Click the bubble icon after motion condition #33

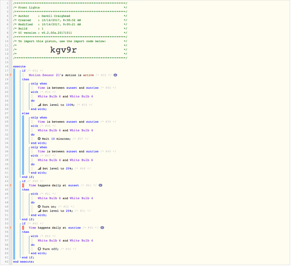click(116, 75)
